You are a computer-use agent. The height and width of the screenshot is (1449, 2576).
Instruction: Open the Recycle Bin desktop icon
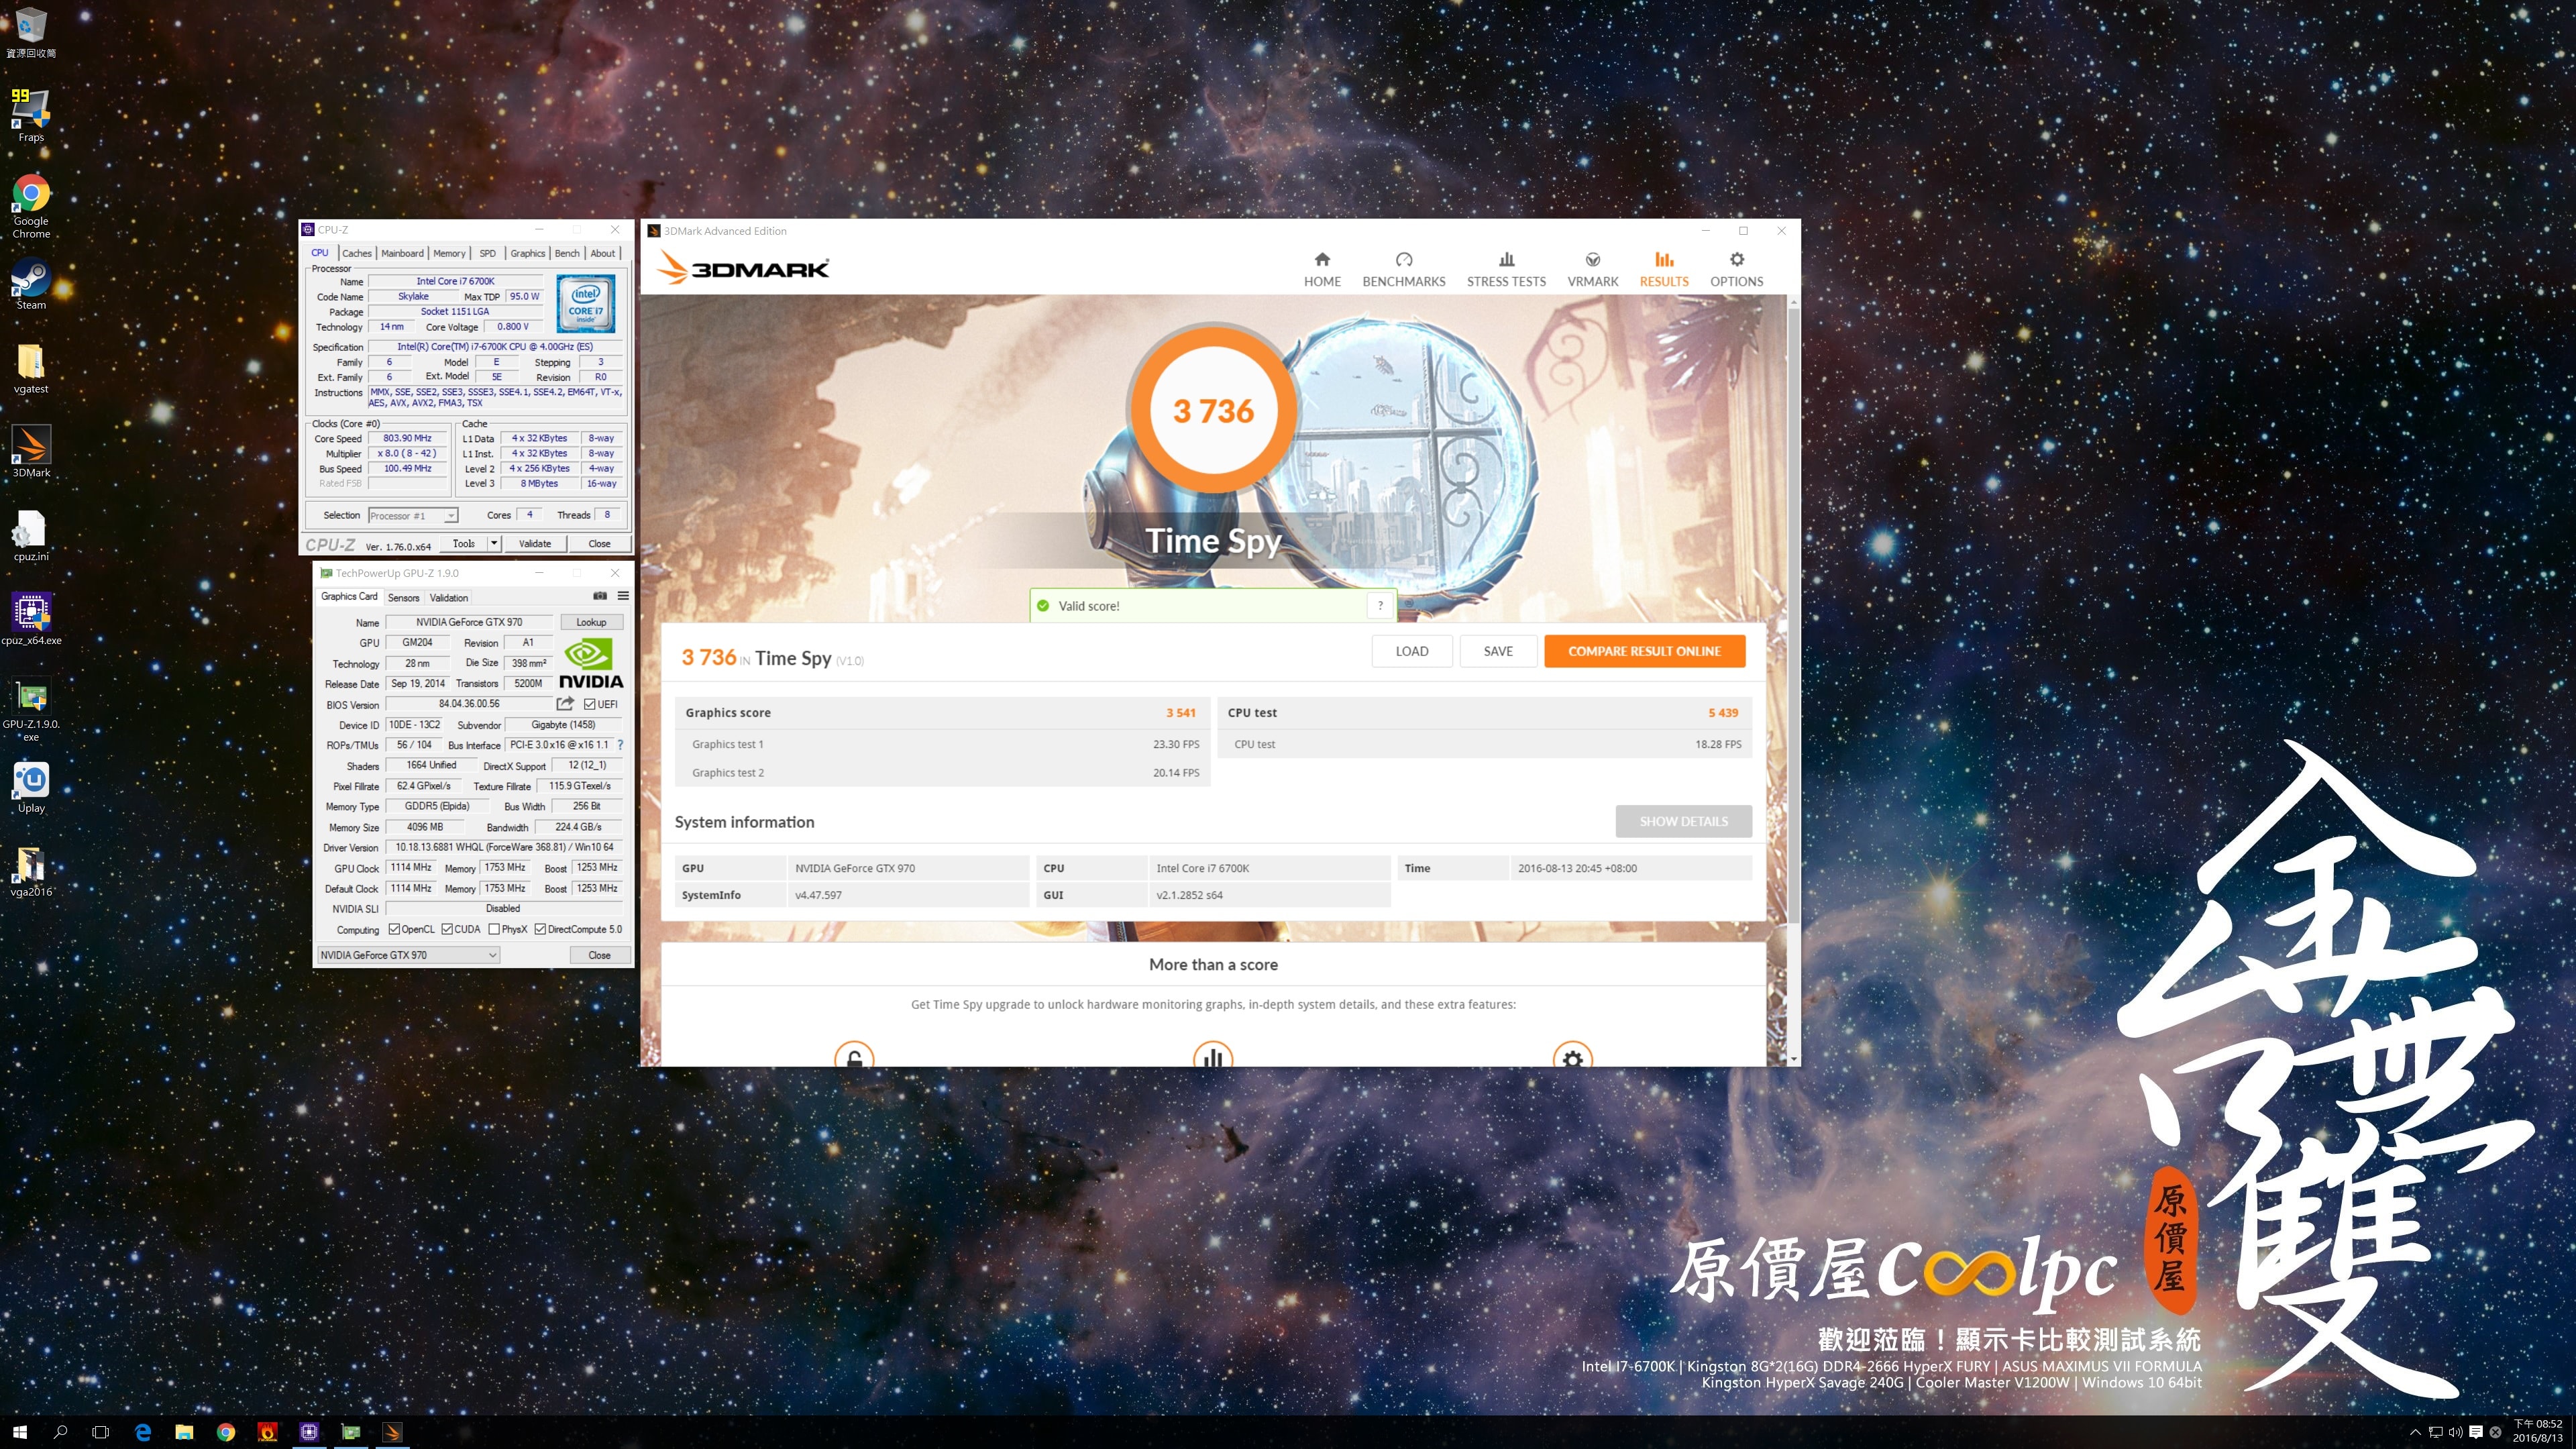[31, 32]
